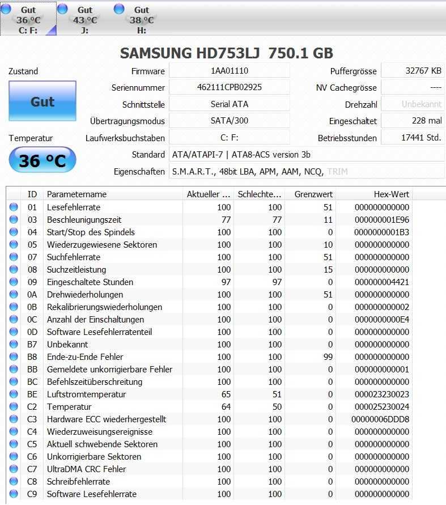The width and height of the screenshot is (446, 505).
Task: Click the Parametername column header
Action: pos(113,194)
